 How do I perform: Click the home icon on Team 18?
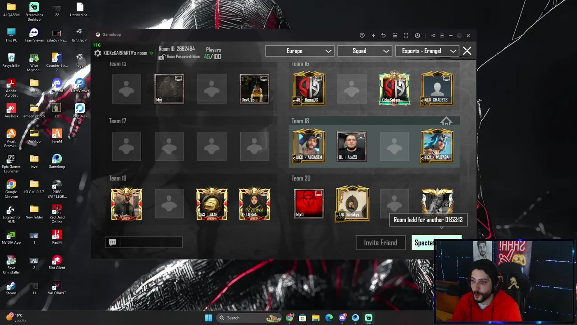click(446, 121)
